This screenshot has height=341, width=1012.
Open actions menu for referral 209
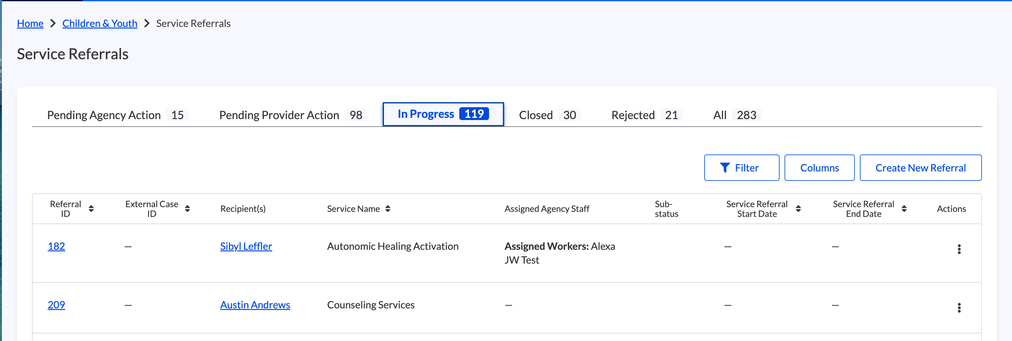click(x=959, y=308)
